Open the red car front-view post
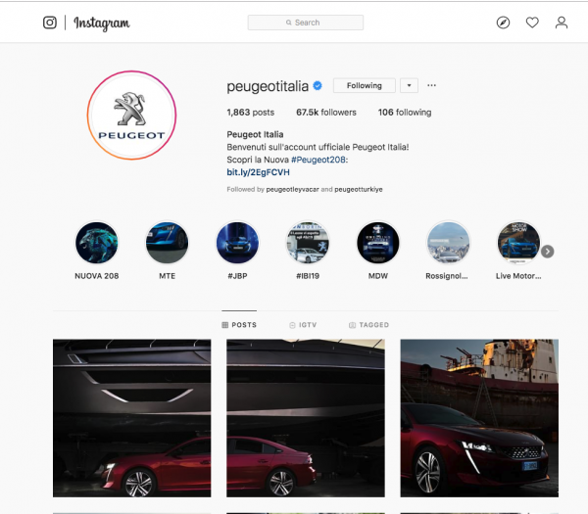The image size is (588, 514). tap(479, 418)
